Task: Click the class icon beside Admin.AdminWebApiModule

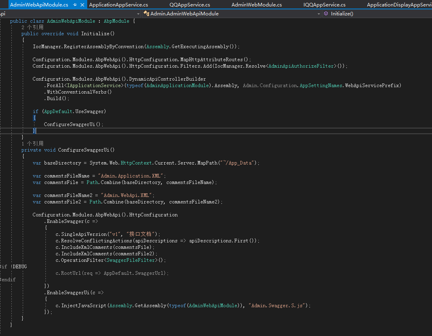Action: (146, 13)
